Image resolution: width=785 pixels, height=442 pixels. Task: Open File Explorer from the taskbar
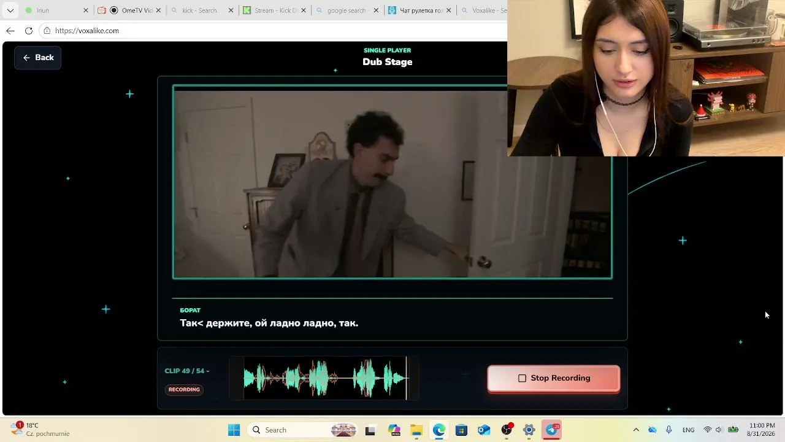(416, 430)
